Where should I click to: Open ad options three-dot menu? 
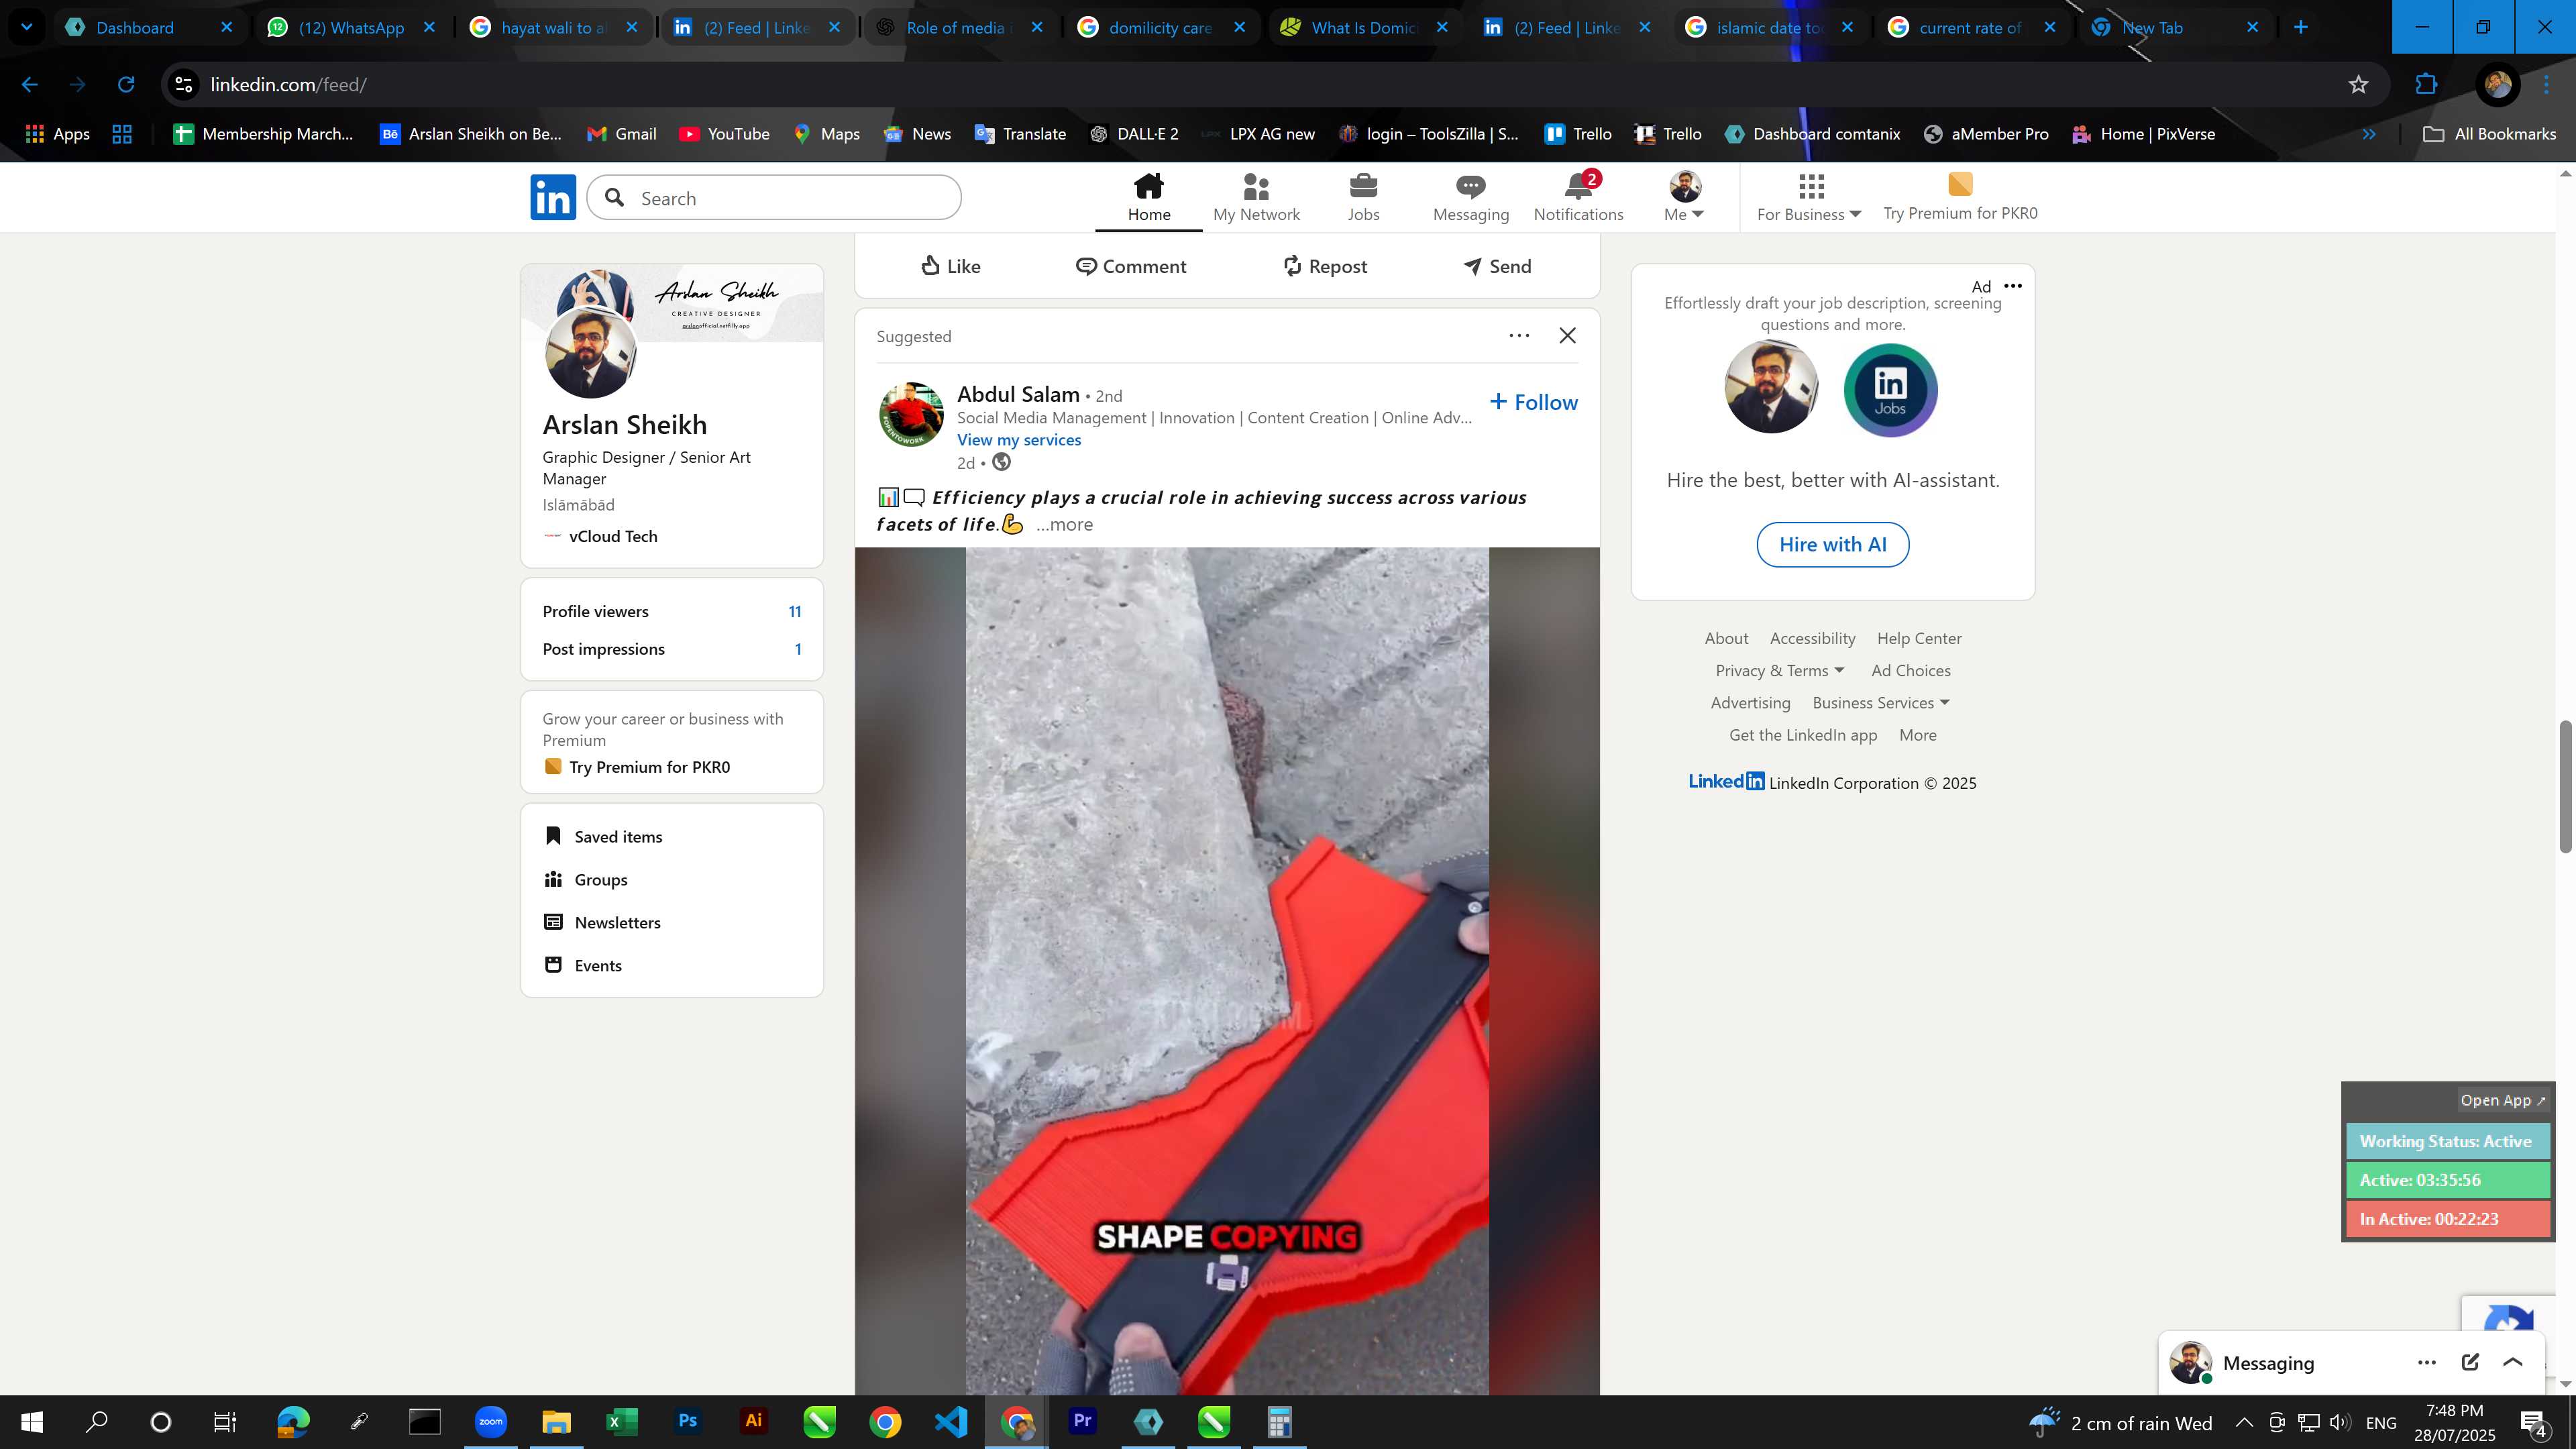pos(2013,286)
